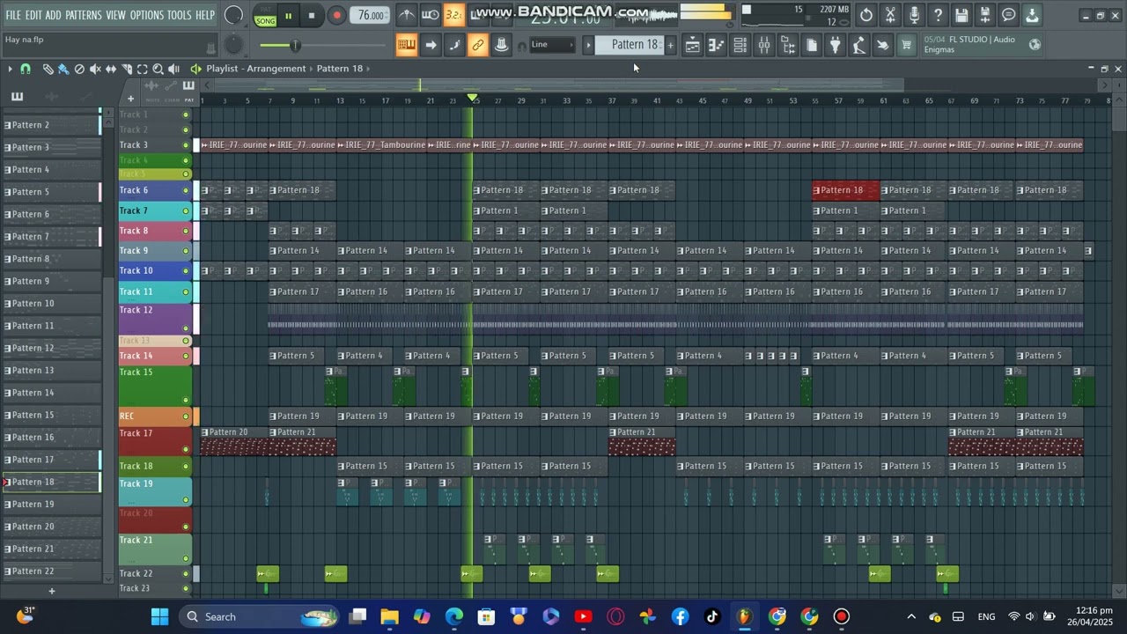Open the tempo tapper
This screenshot has height=634, width=1127.
[858, 45]
